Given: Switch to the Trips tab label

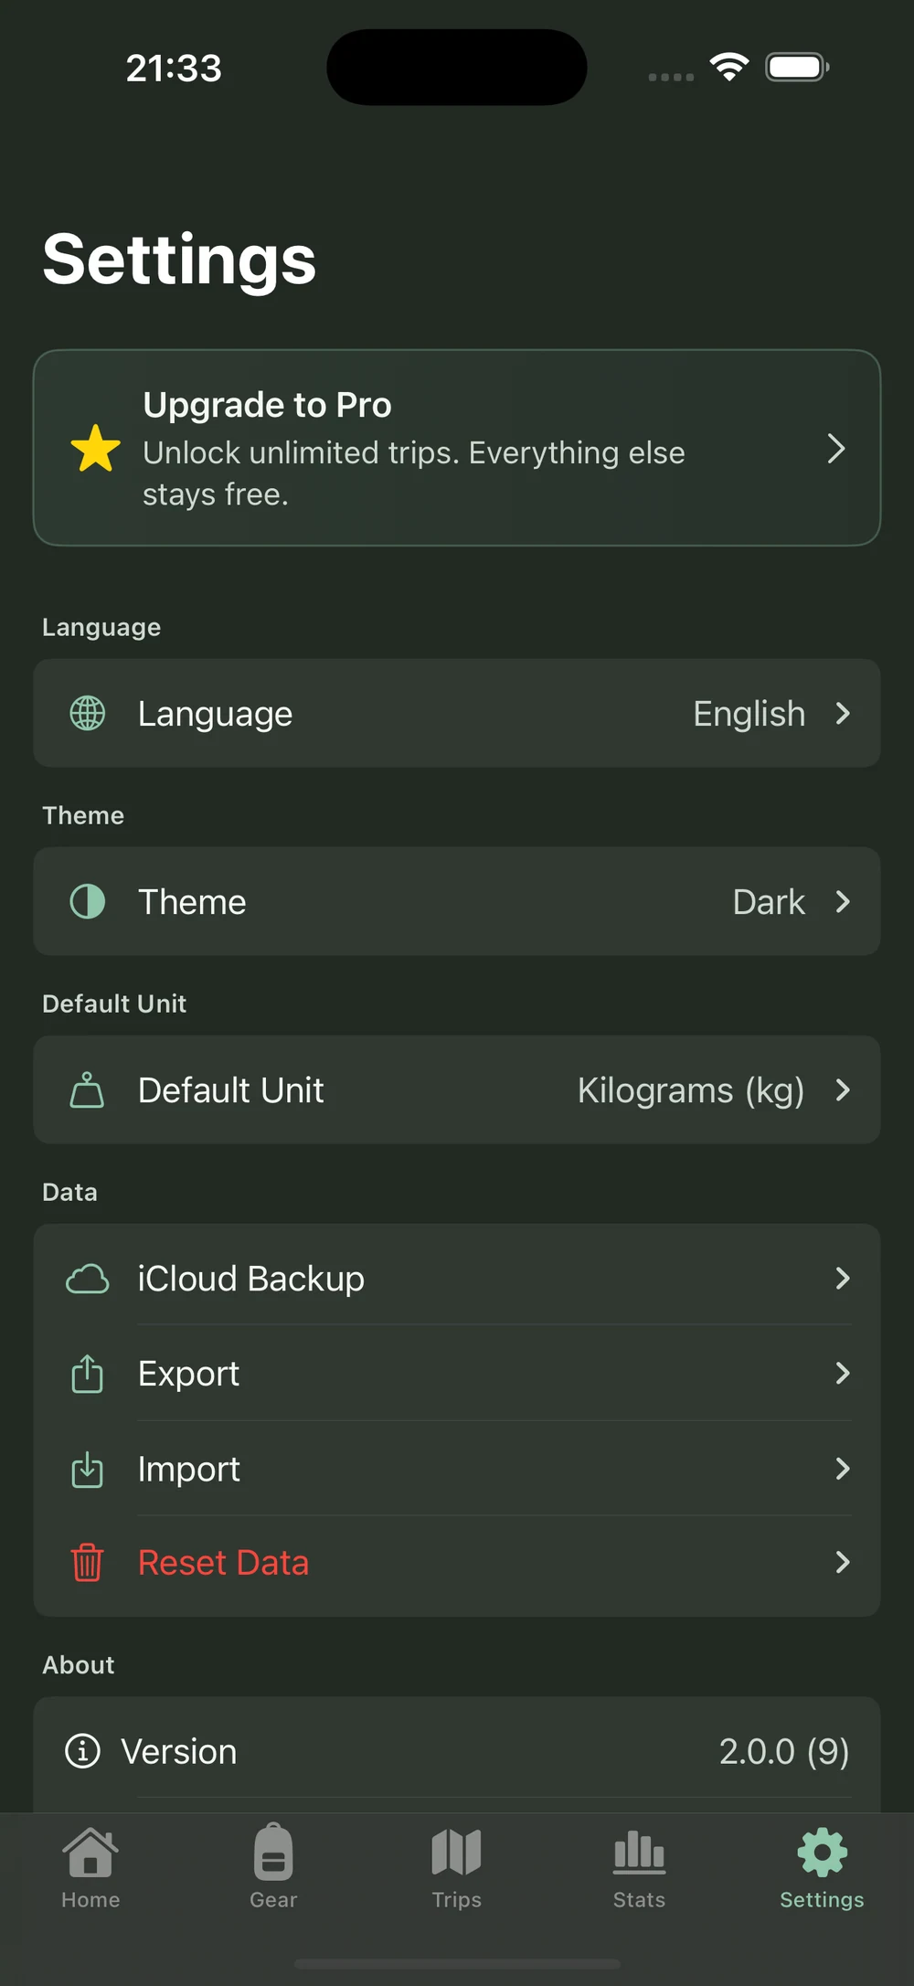Looking at the screenshot, I should (456, 1900).
